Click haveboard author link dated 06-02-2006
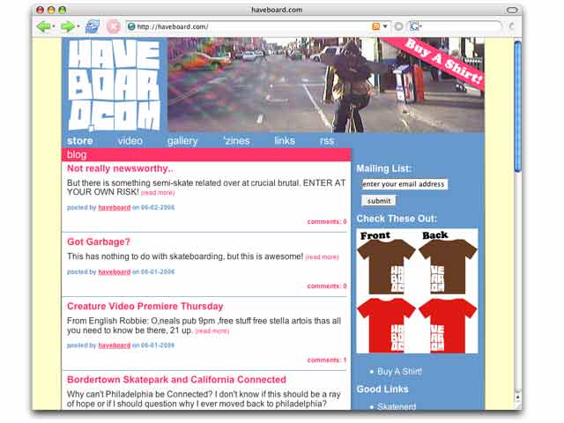The image size is (564, 423). (x=115, y=208)
